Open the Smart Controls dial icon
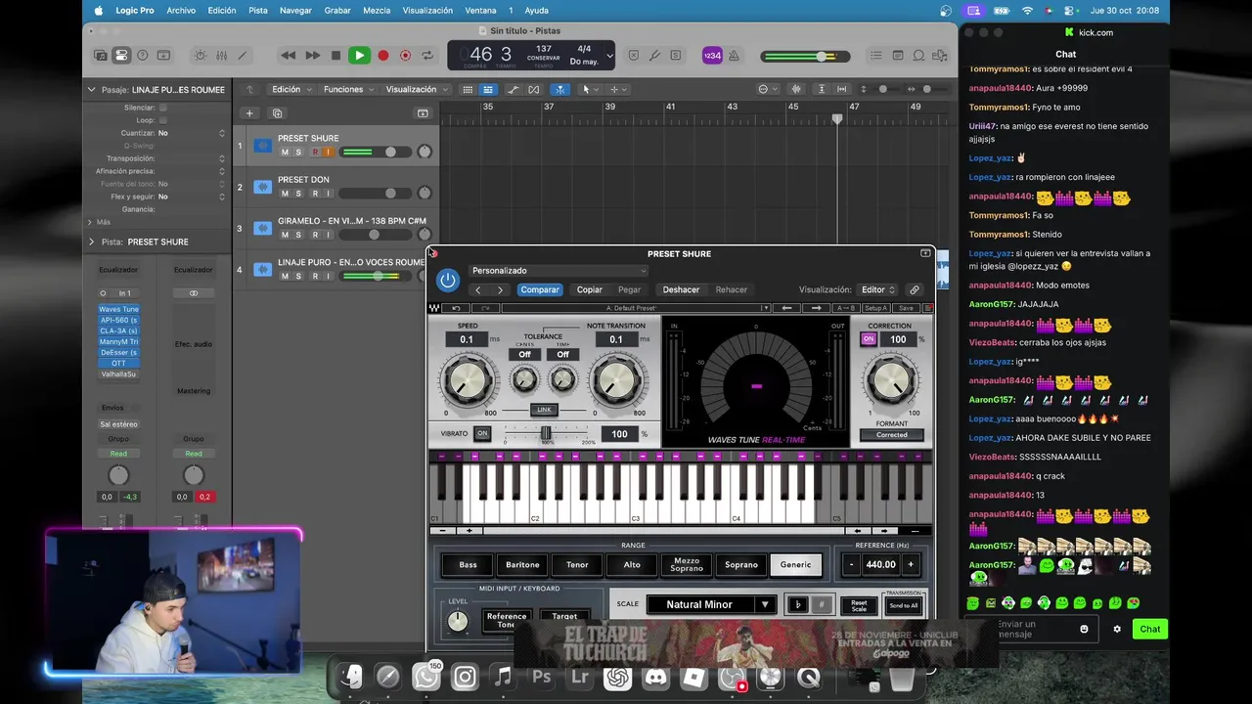1252x704 pixels. point(201,56)
